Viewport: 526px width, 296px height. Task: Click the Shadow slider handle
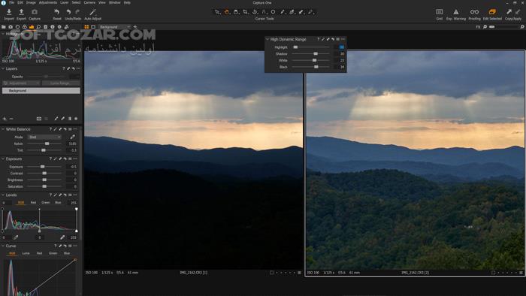(316, 53)
